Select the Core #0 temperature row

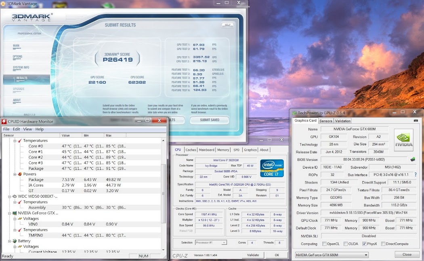point(81,146)
